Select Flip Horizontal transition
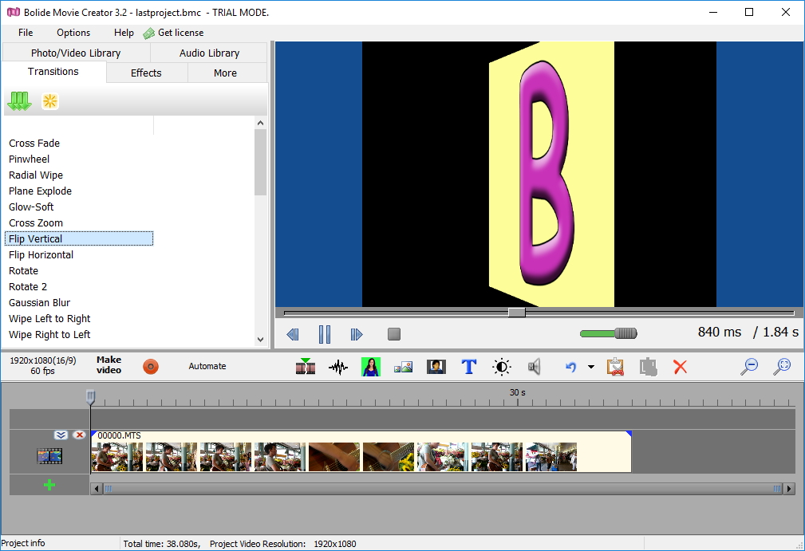Viewport: 805px width, 551px height. click(x=41, y=254)
